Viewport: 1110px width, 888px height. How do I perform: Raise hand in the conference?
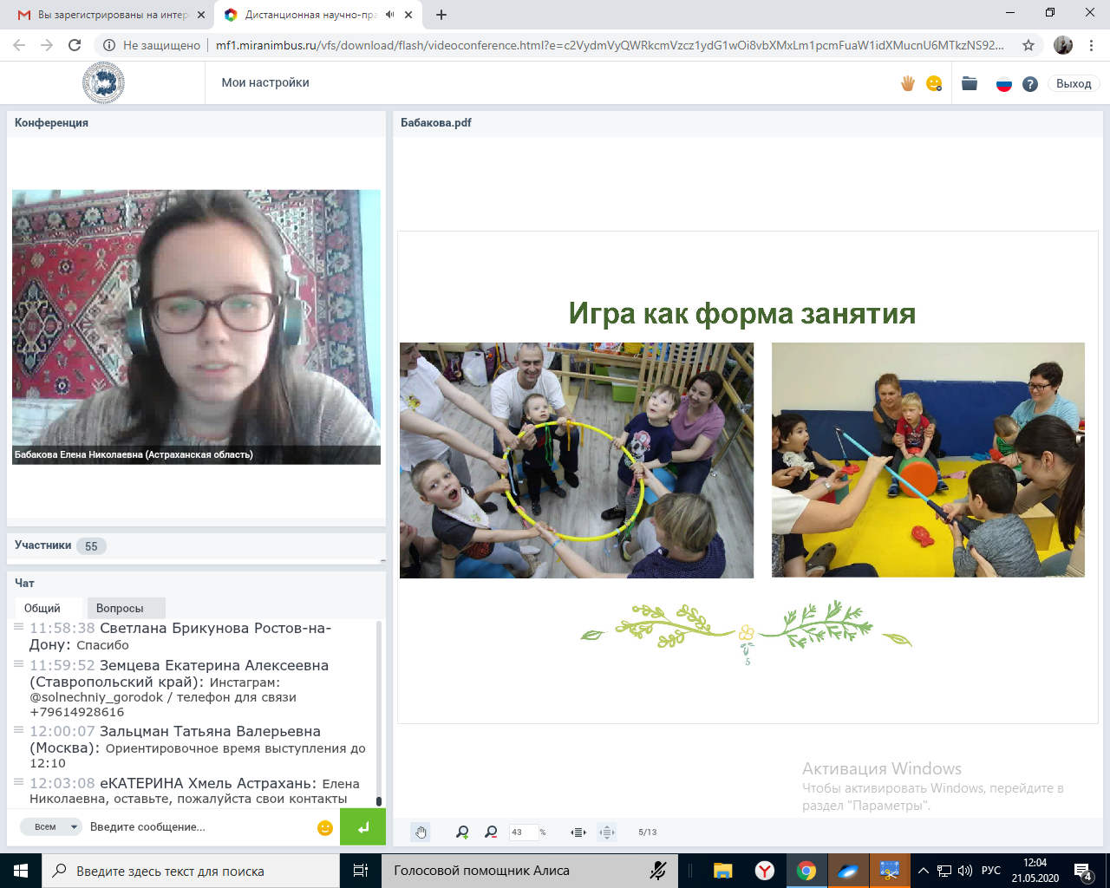click(x=908, y=83)
